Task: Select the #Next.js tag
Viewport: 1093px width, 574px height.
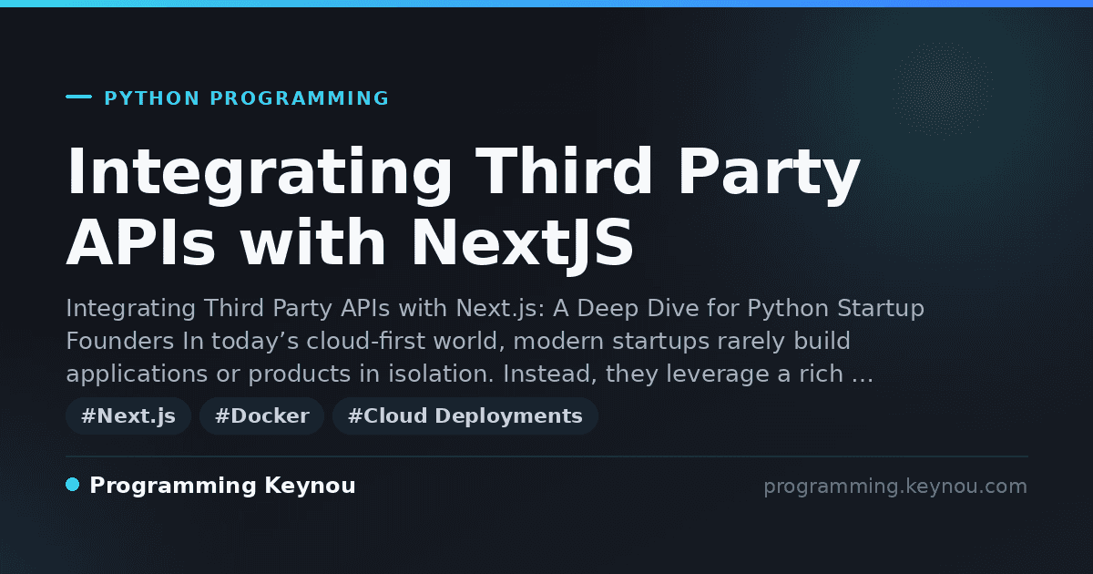Action: point(128,416)
